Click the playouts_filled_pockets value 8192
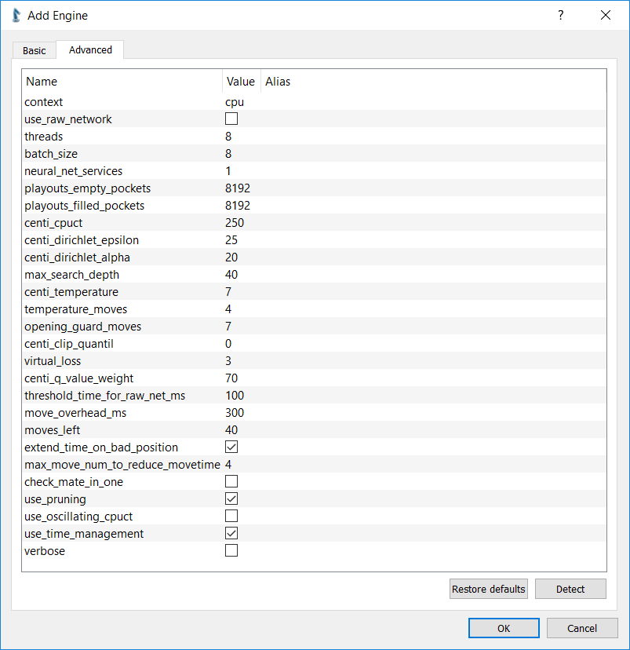Viewport: 630px width, 650px height. [x=238, y=206]
